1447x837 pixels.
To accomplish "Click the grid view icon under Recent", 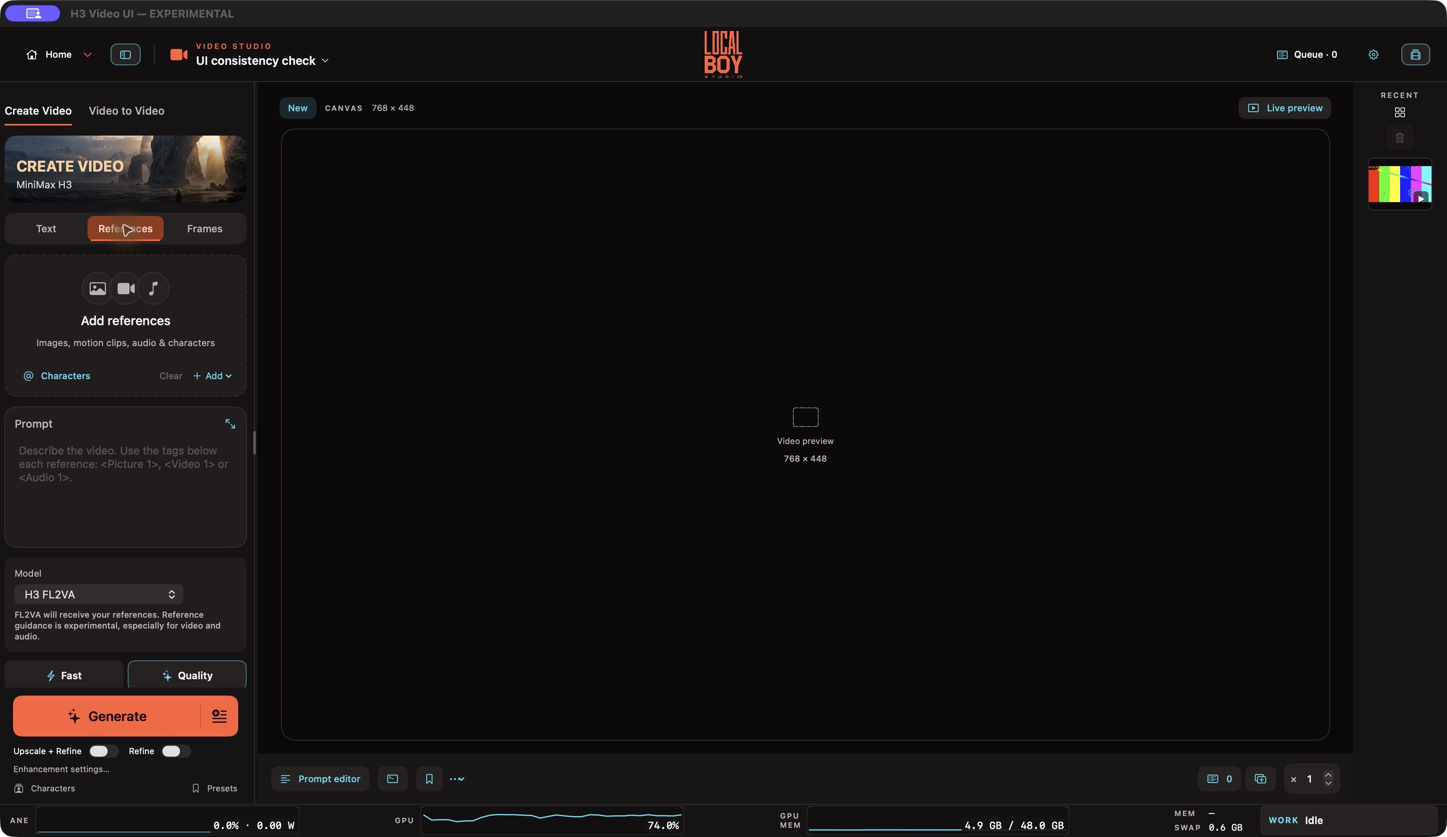I will tap(1399, 113).
